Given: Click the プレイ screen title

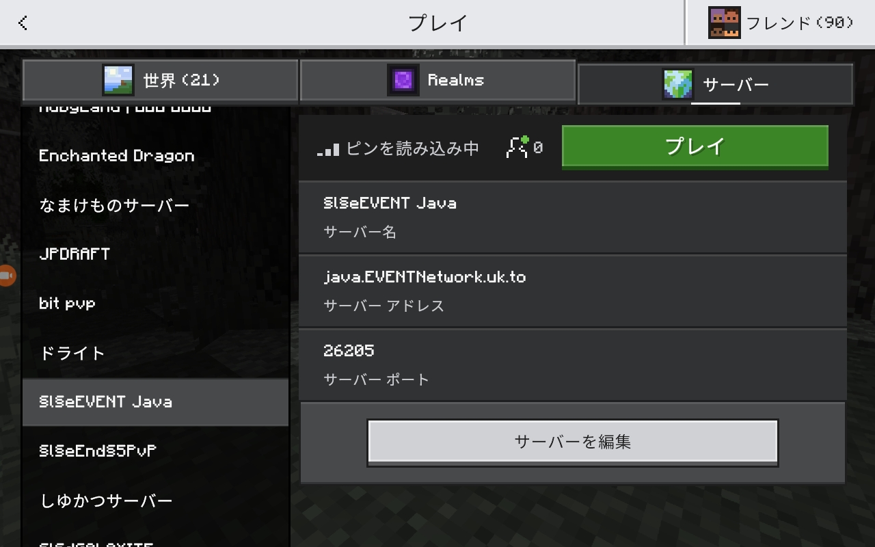Looking at the screenshot, I should pyautogui.click(x=437, y=23).
